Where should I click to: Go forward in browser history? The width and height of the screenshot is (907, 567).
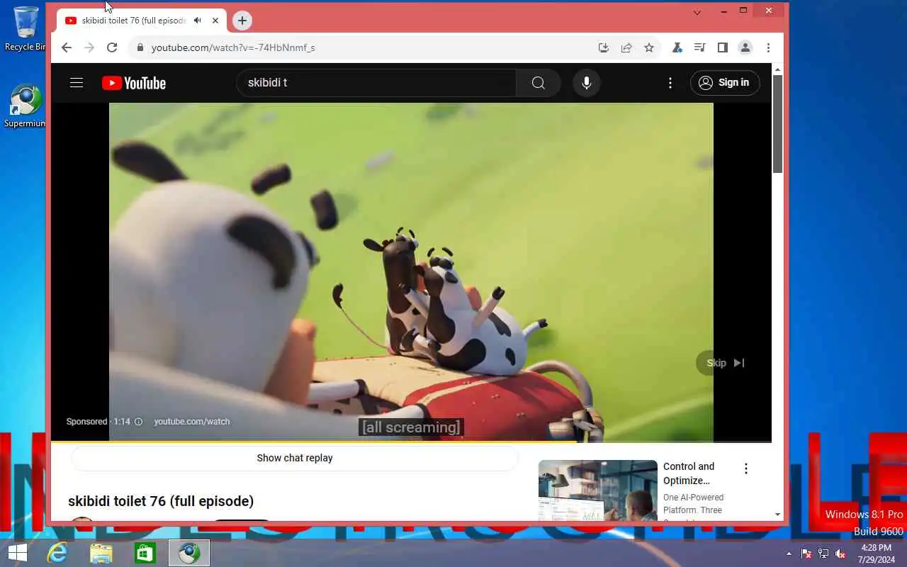pyautogui.click(x=89, y=47)
